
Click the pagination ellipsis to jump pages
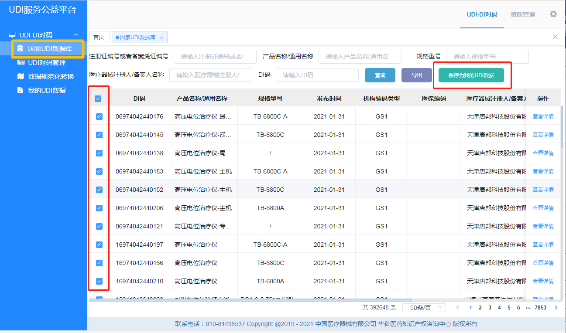coord(528,307)
